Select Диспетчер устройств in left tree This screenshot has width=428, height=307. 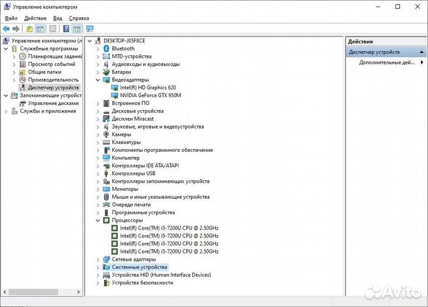pos(53,87)
